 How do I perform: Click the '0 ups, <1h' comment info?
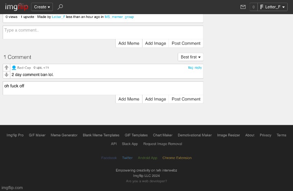pos(41,68)
